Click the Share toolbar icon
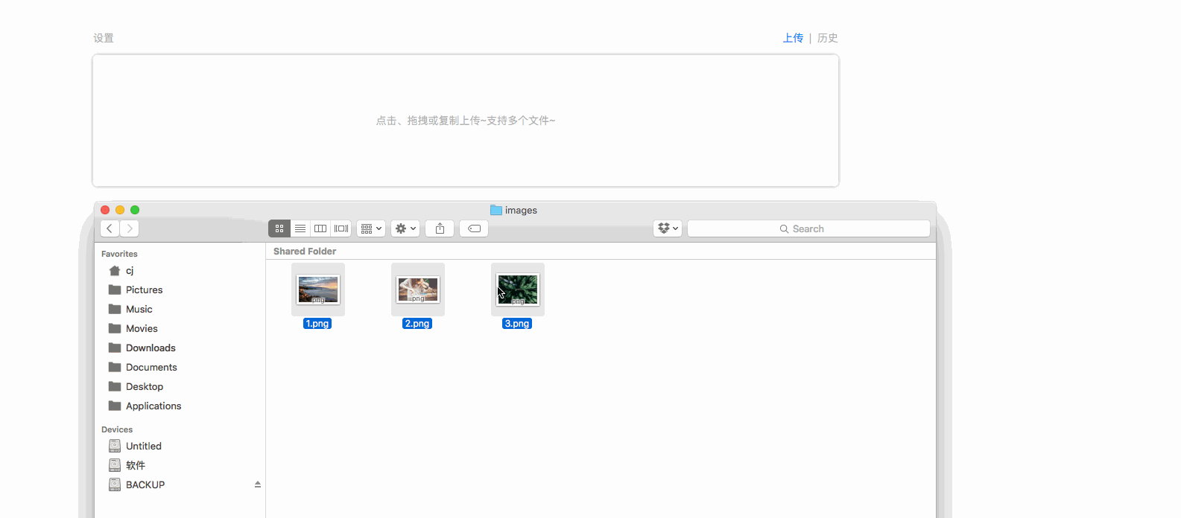 440,228
